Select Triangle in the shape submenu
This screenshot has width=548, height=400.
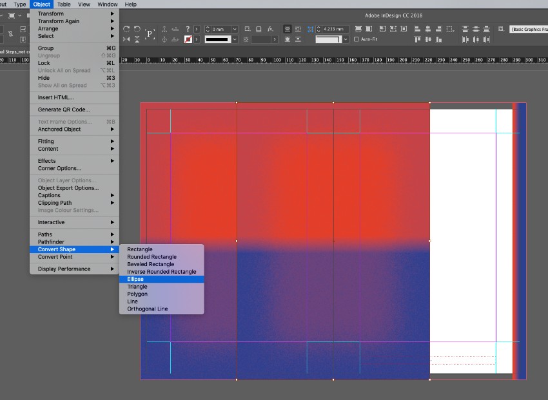pos(137,287)
